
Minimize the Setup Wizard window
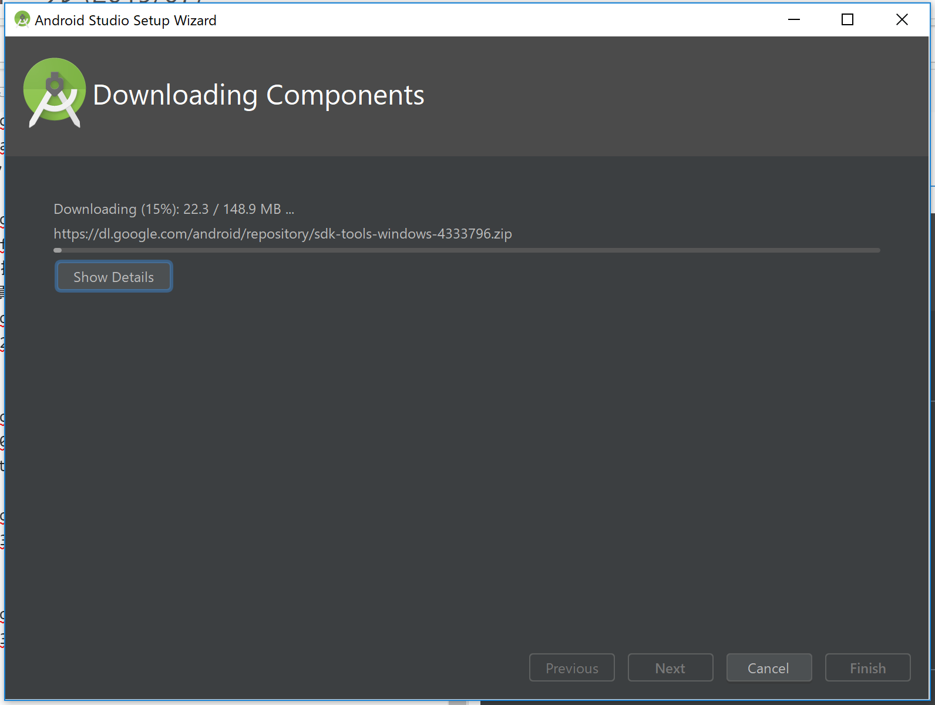(794, 19)
